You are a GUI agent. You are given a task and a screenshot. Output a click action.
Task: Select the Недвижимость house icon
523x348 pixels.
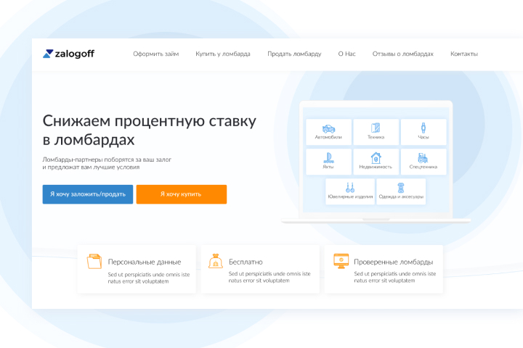tap(376, 157)
